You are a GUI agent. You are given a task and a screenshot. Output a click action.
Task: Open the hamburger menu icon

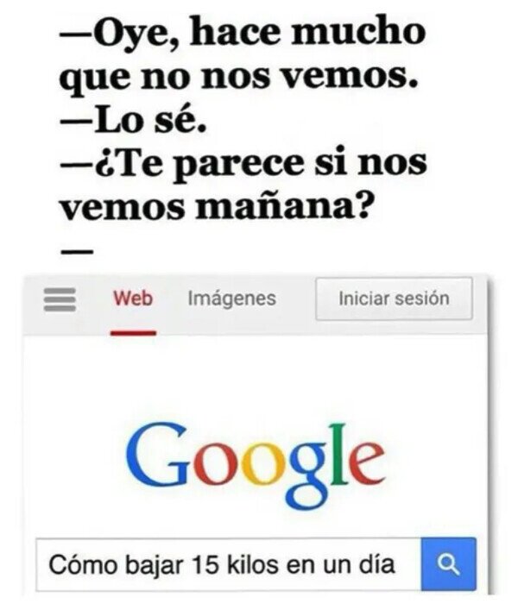click(x=60, y=299)
